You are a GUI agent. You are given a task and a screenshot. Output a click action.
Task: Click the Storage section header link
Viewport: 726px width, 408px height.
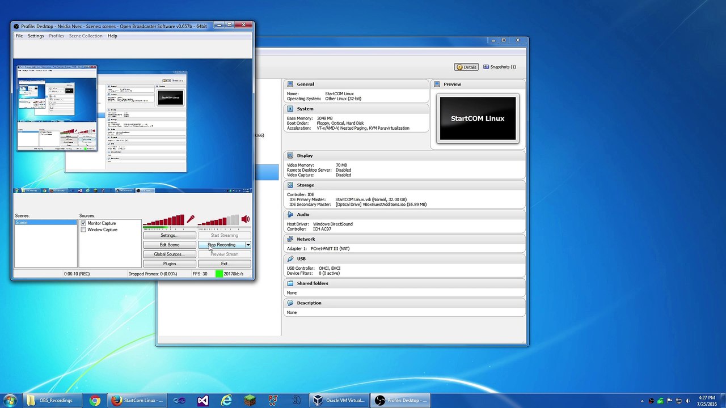(x=305, y=185)
